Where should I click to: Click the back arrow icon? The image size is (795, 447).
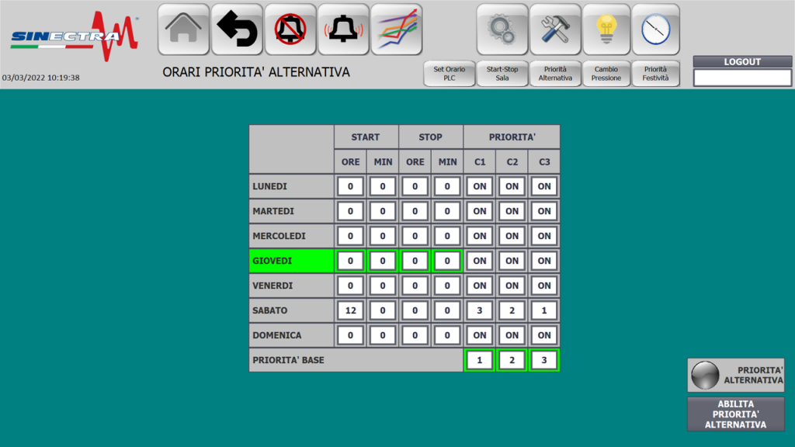click(x=237, y=29)
